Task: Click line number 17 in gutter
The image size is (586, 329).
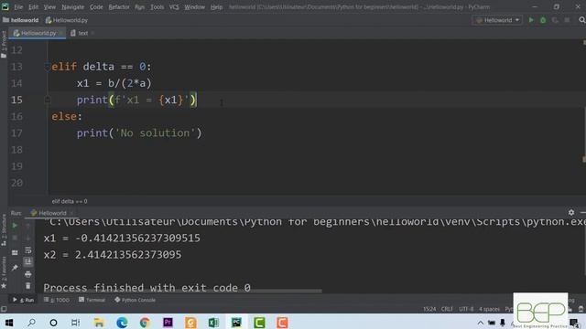Action: [16, 133]
